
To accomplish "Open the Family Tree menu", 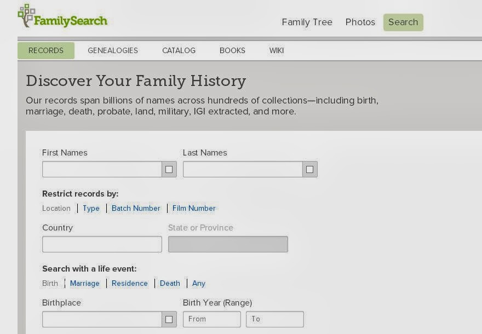I will click(x=307, y=22).
